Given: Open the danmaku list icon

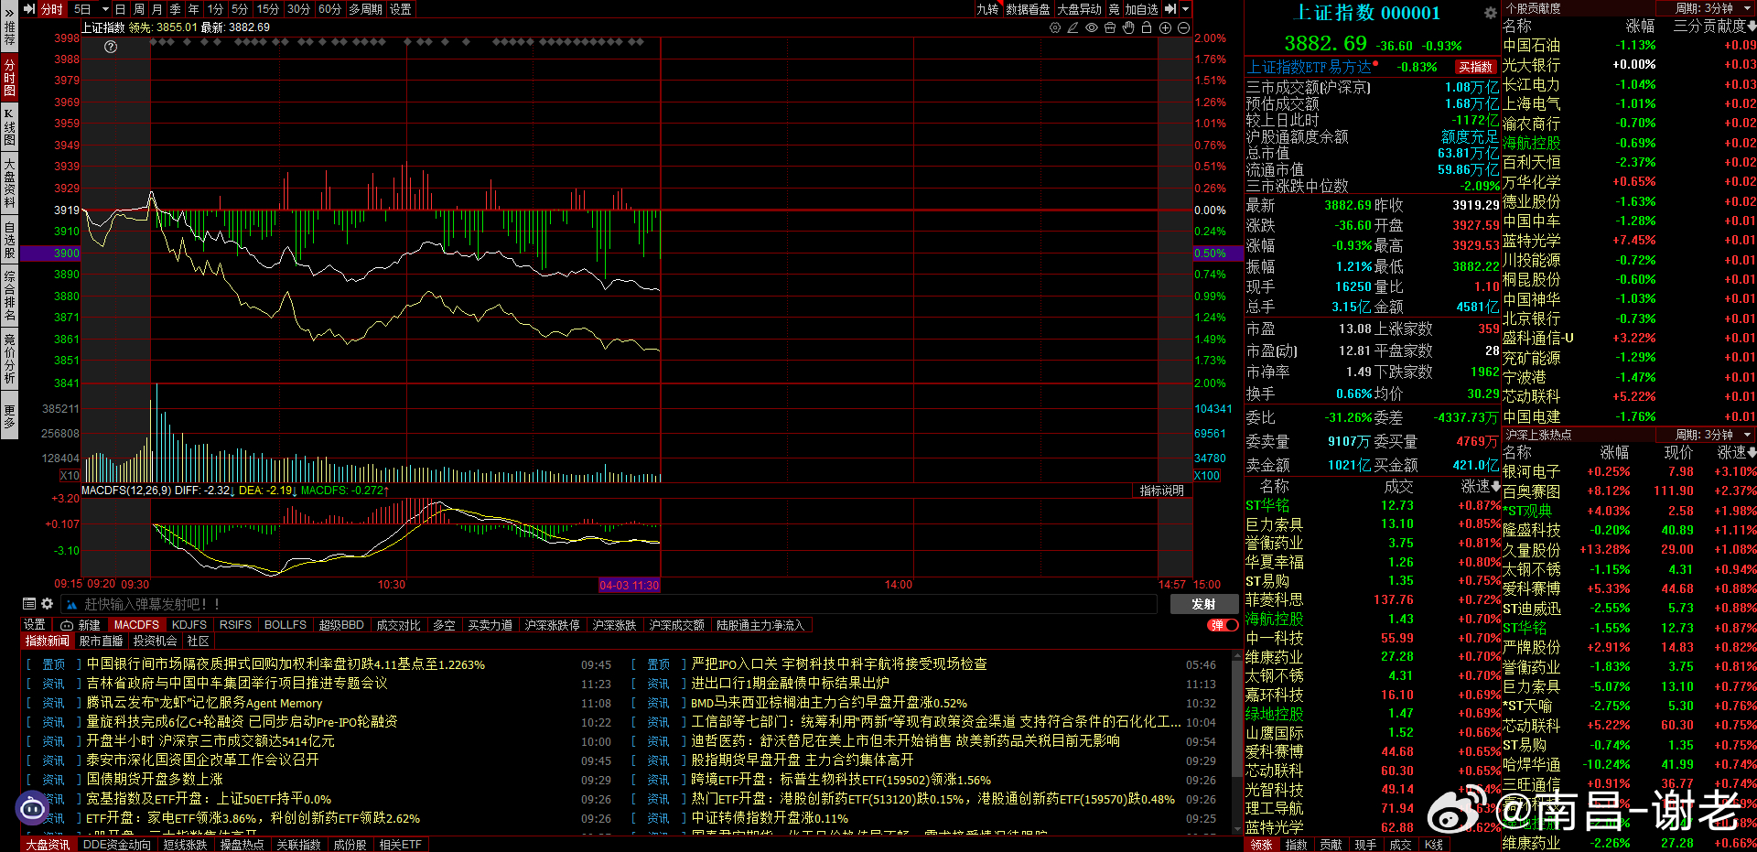Looking at the screenshot, I should (x=29, y=604).
